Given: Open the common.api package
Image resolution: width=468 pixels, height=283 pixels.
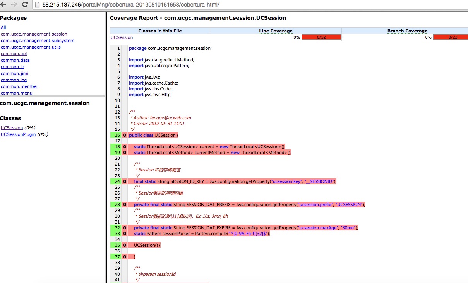Looking at the screenshot, I should [x=14, y=54].
